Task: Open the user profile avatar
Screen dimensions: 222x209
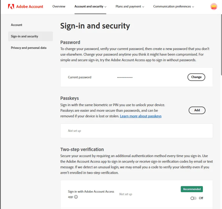Action: click(214, 7)
